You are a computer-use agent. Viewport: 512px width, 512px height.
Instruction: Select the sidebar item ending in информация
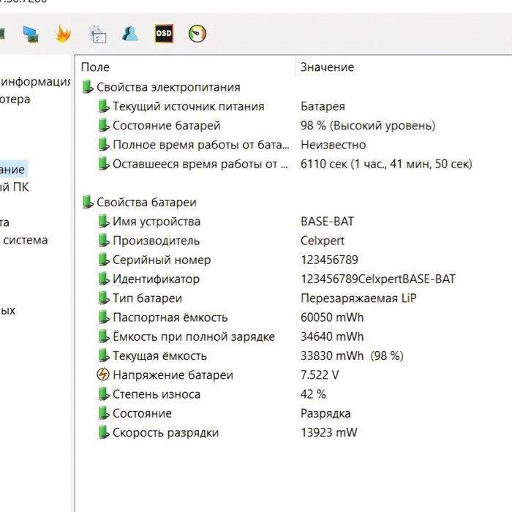[35, 82]
